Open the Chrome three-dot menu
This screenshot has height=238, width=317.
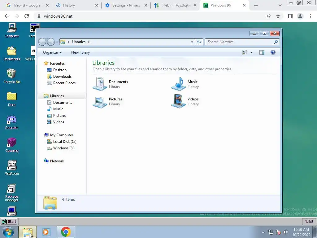coord(310,16)
